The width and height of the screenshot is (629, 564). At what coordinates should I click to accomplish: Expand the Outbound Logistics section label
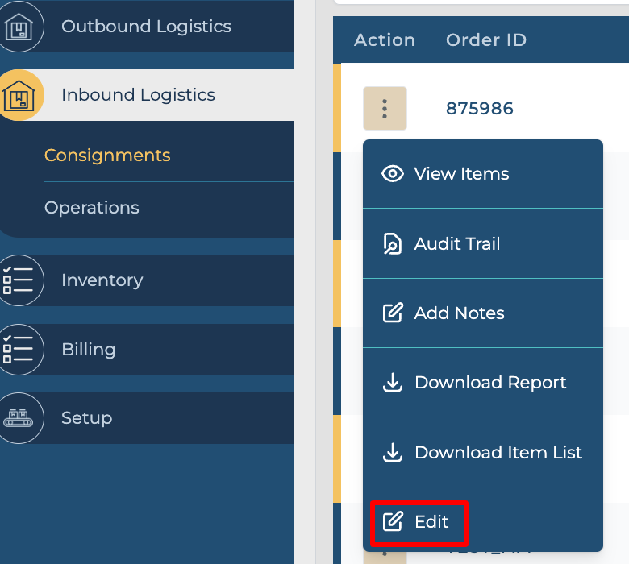[x=146, y=27]
